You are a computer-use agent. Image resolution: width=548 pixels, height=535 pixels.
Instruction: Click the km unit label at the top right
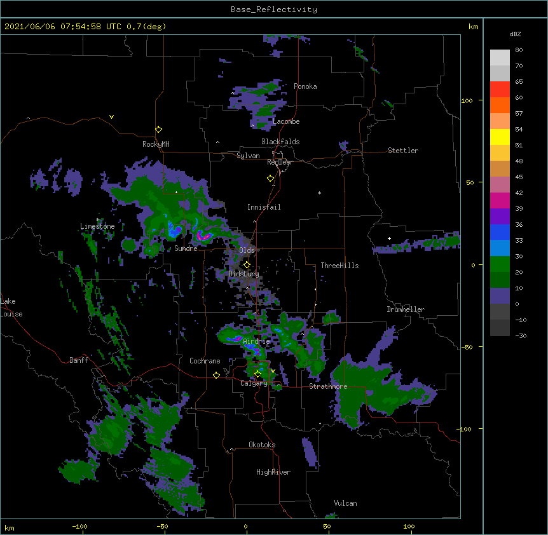coord(473,27)
